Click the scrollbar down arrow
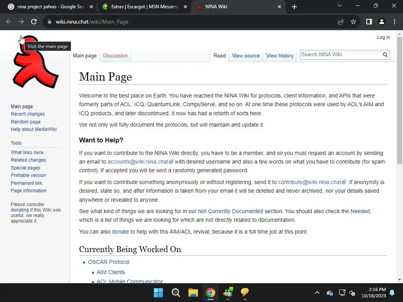The height and width of the screenshot is (302, 403). point(399,280)
